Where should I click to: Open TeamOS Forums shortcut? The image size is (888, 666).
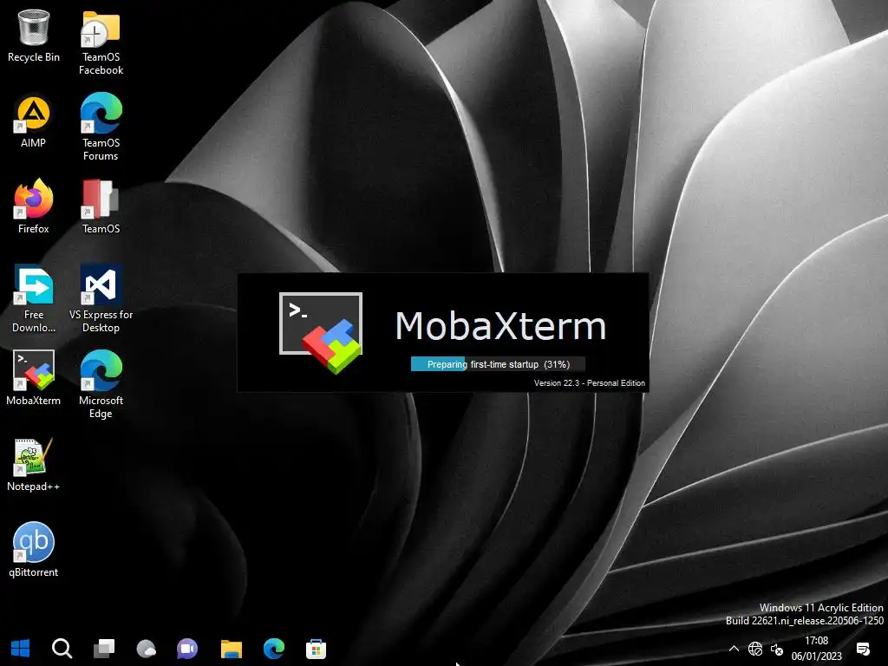[x=101, y=127]
